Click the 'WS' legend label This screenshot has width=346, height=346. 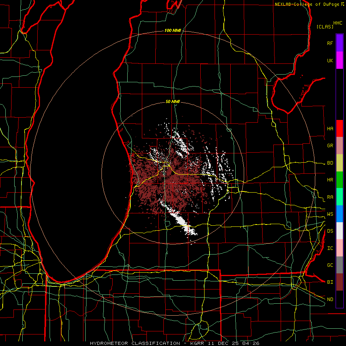point(330,214)
